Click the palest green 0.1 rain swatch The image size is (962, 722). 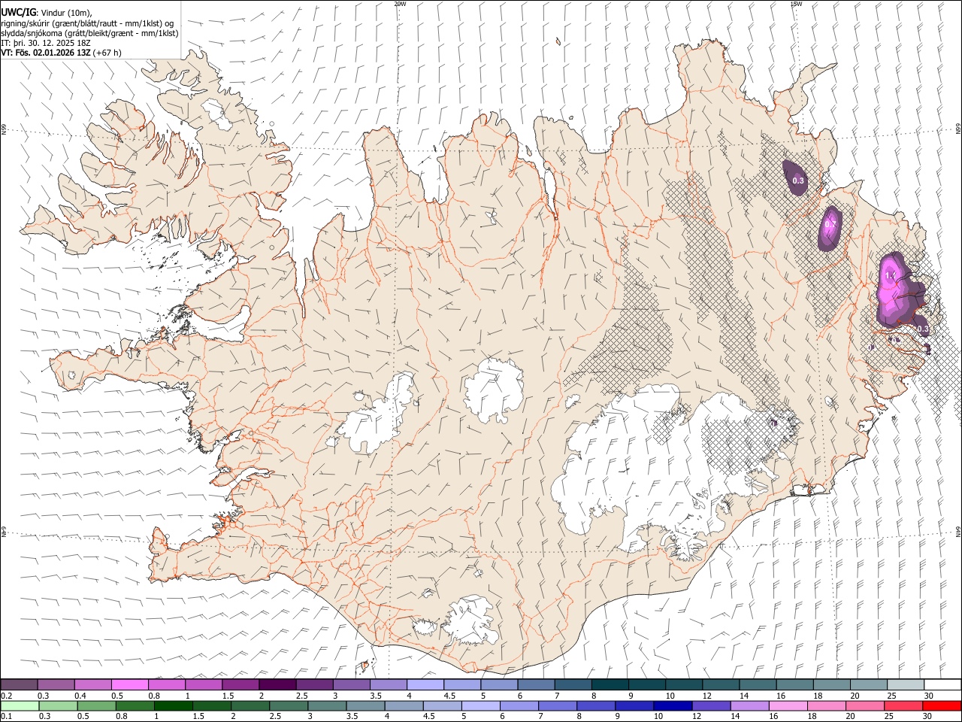(20, 705)
